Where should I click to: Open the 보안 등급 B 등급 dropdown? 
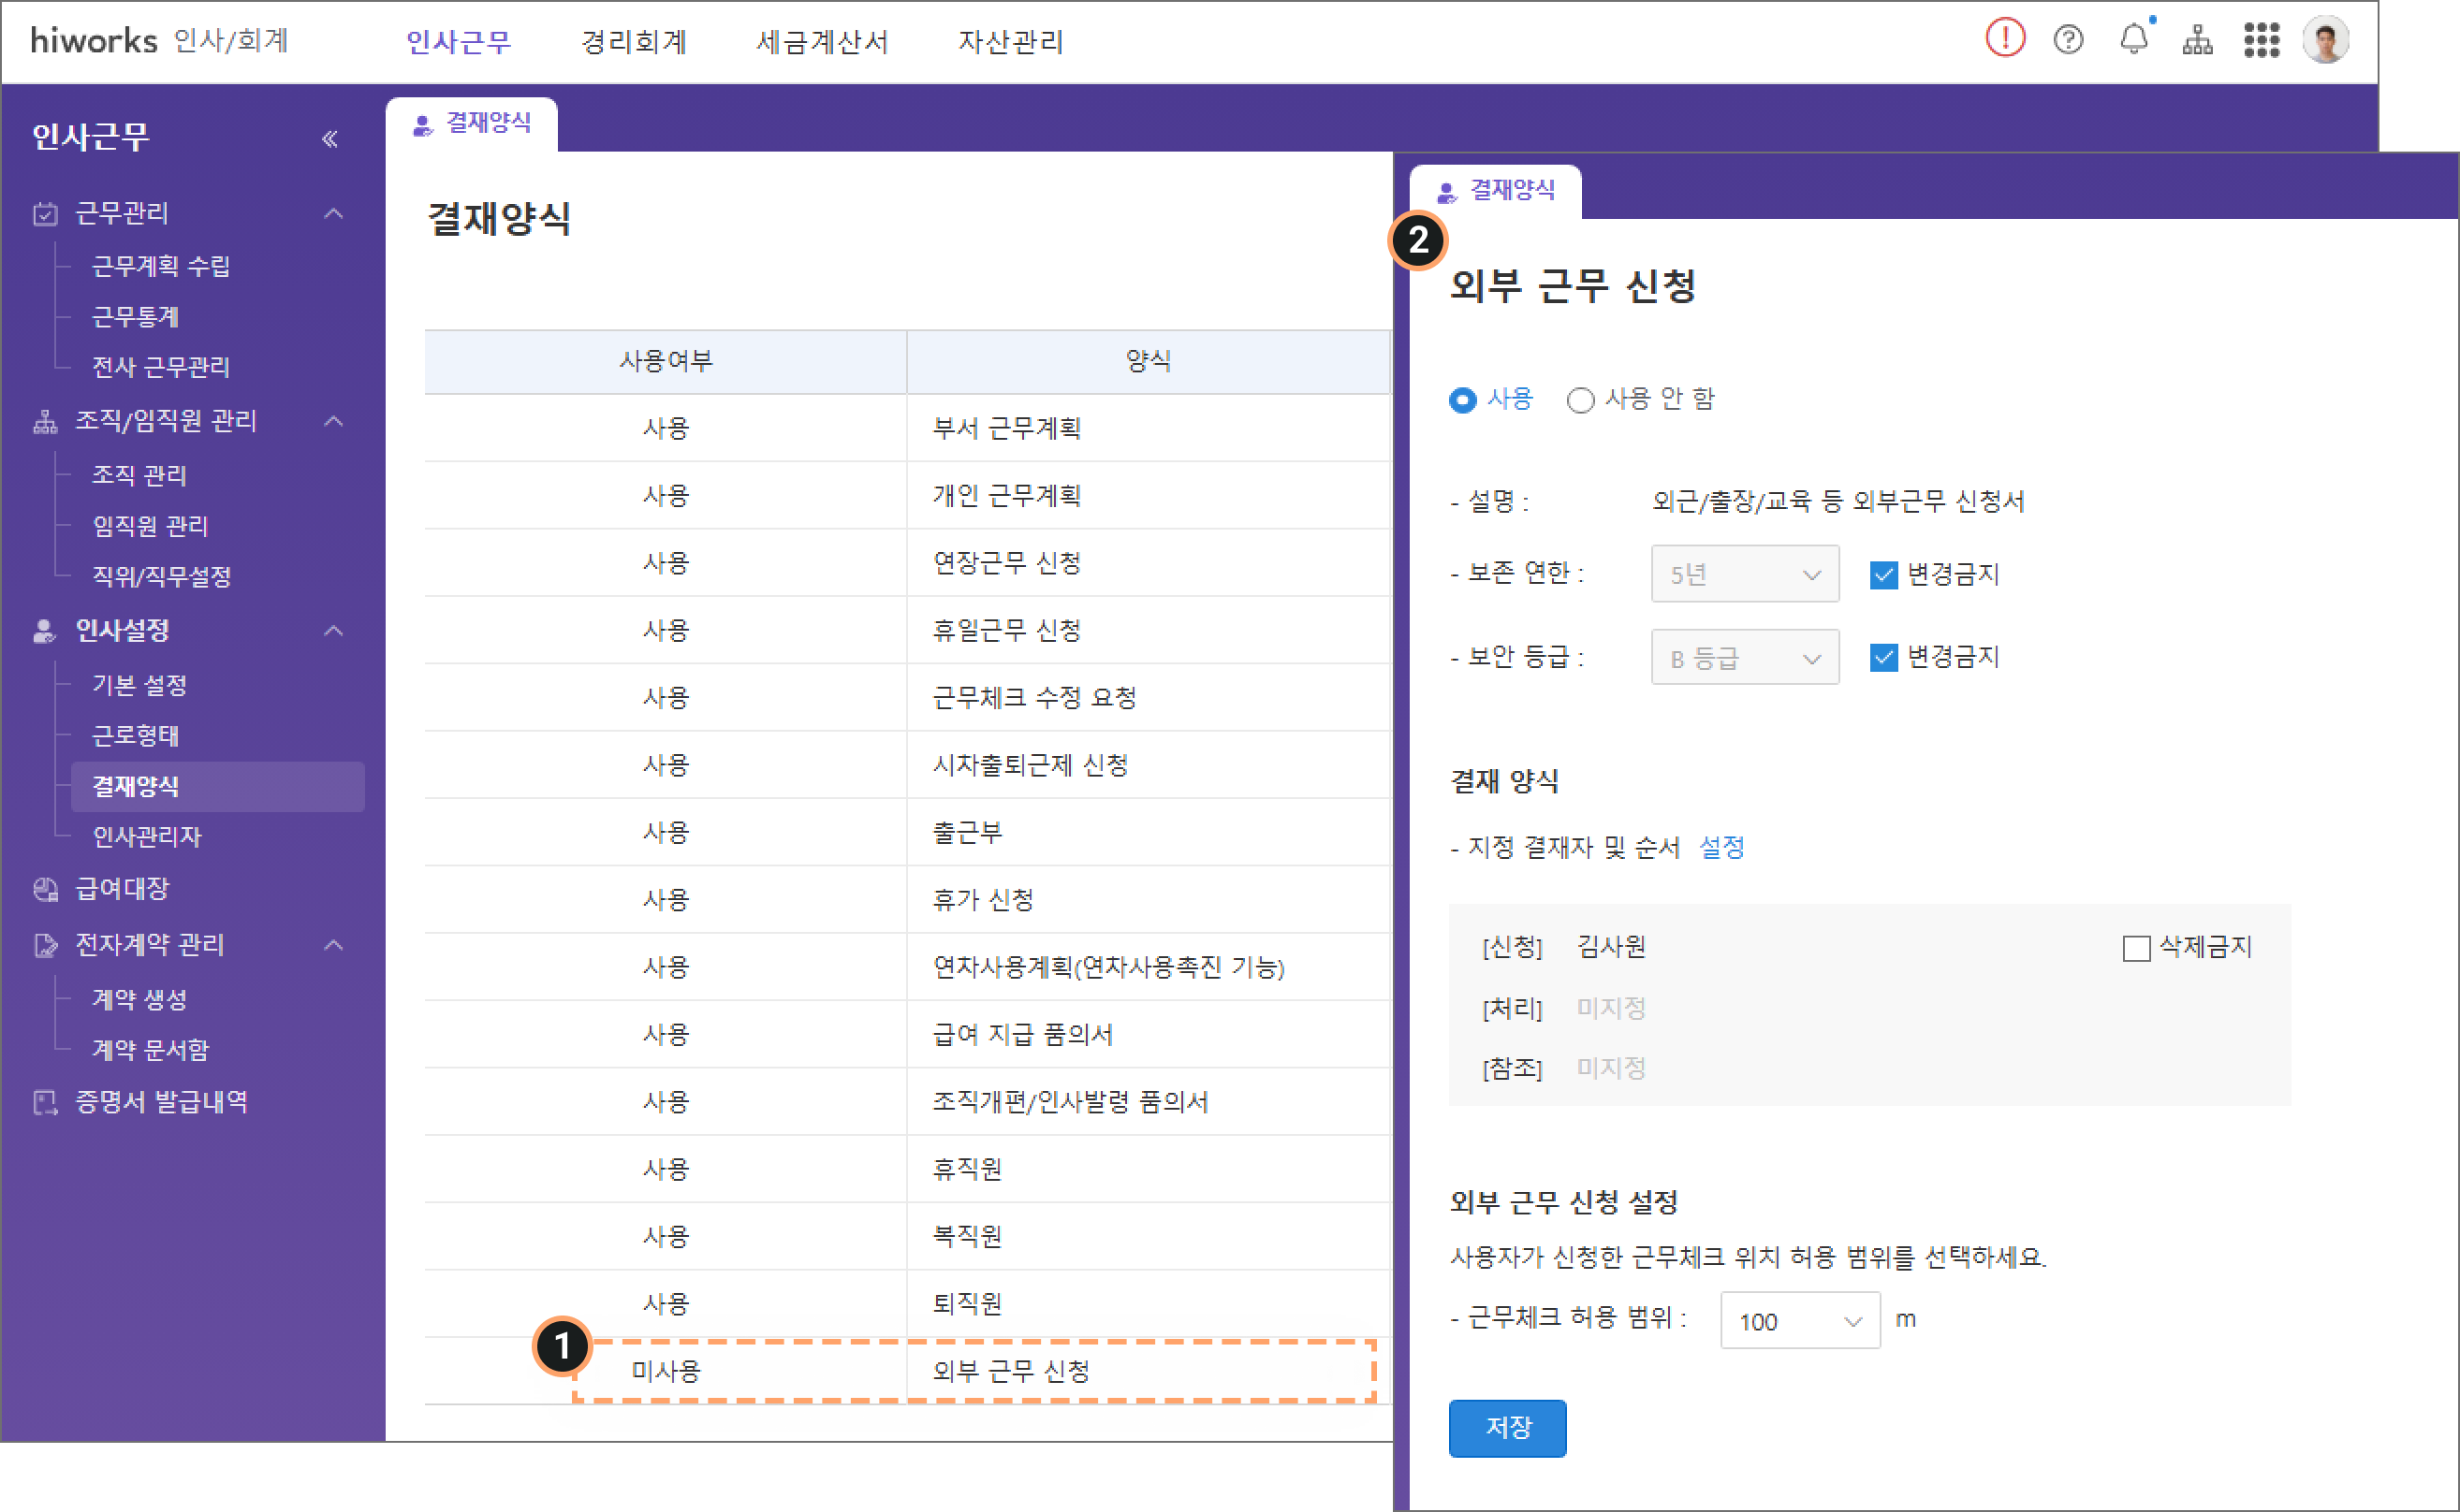click(x=1744, y=658)
